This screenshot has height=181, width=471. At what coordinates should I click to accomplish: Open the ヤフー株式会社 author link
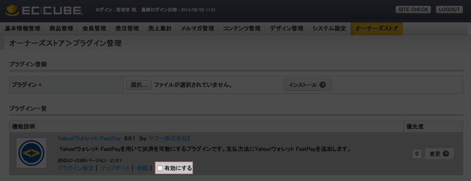(x=168, y=139)
